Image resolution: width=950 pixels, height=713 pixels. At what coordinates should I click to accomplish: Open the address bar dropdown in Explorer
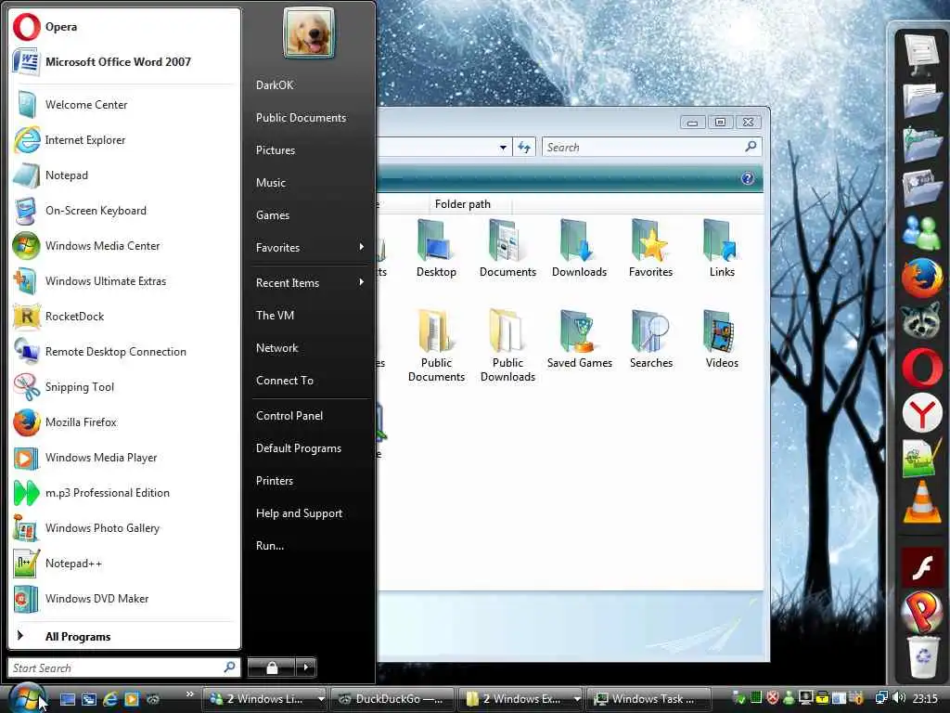tap(503, 148)
